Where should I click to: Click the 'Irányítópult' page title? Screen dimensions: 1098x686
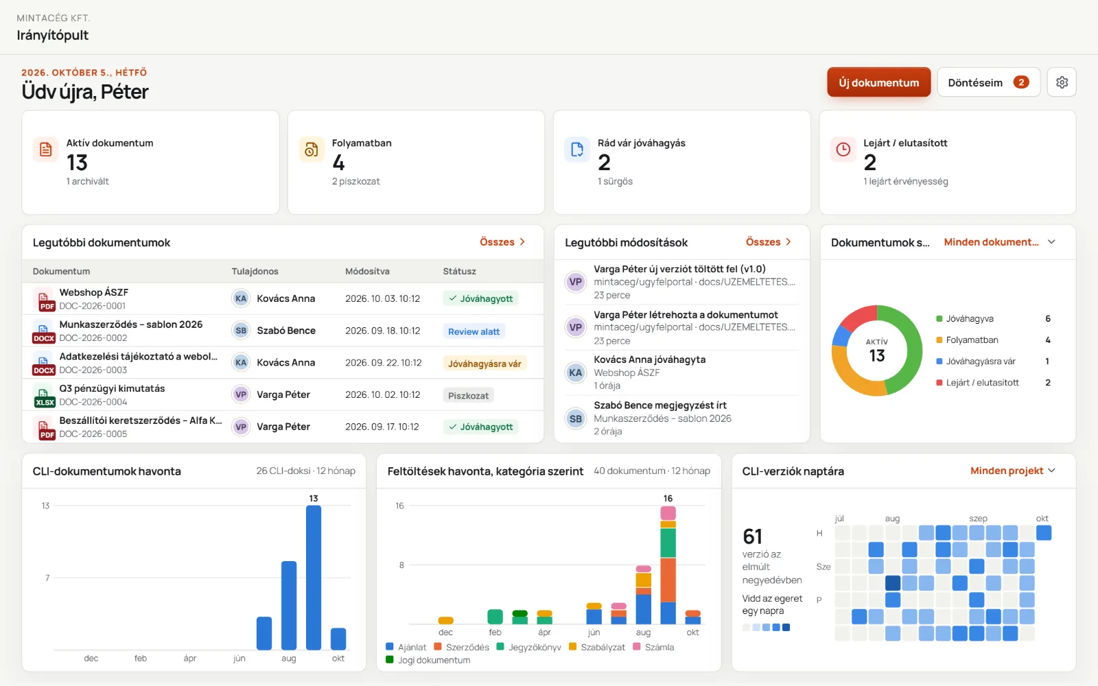tap(53, 35)
